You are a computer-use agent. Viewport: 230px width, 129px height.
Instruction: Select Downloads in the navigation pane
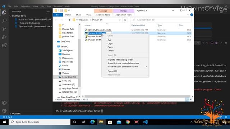coord(68,62)
